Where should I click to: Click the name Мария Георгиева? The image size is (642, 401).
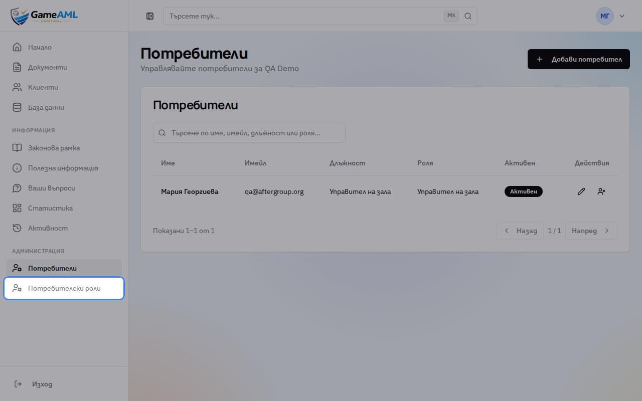(x=190, y=191)
